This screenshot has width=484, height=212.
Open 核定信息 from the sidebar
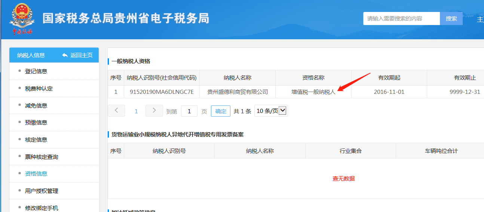point(36,139)
